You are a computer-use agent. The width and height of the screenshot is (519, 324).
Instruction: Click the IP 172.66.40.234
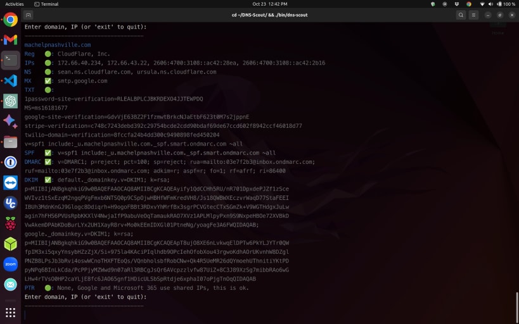(79, 63)
